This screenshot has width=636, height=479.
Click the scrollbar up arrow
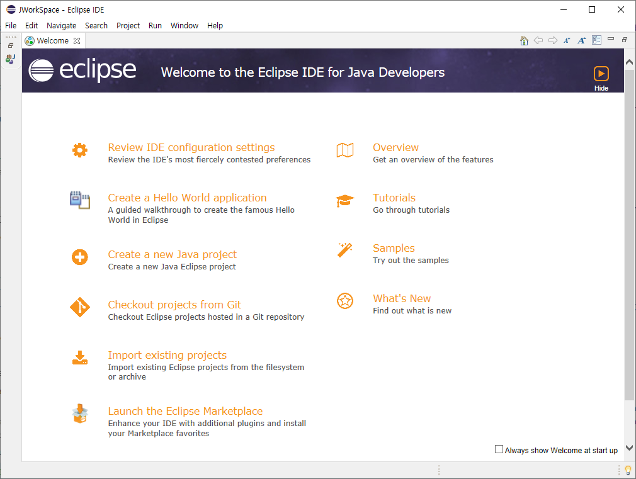click(x=630, y=62)
